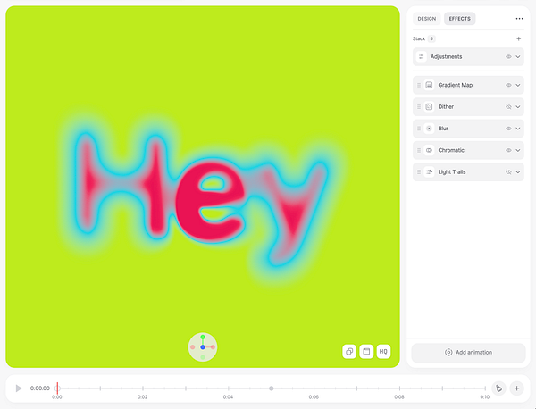This screenshot has width=536, height=409.
Task: Click the green Y-axis gizmo handle
Action: coord(203,338)
